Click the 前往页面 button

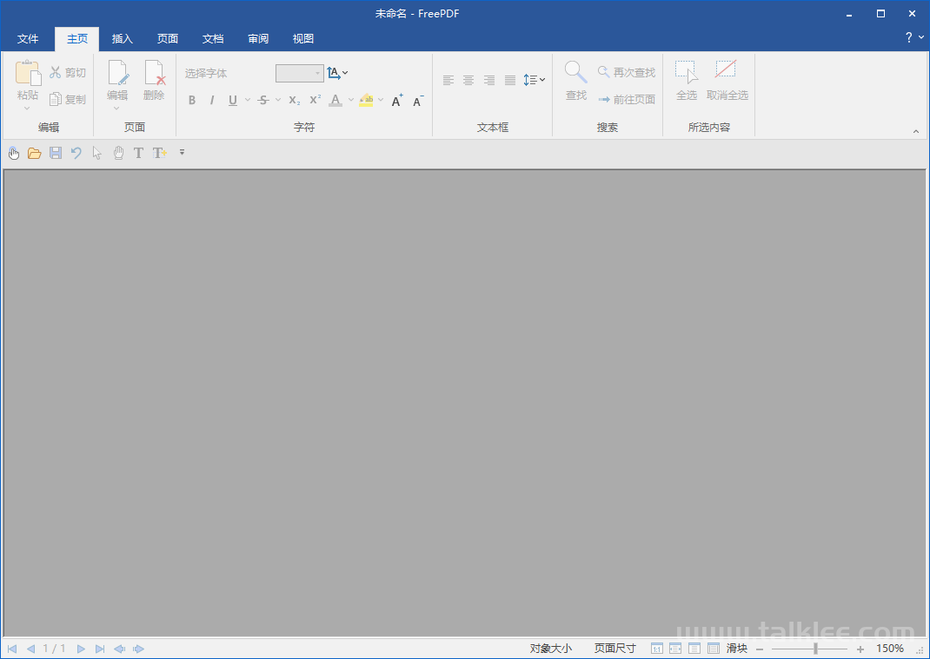627,100
